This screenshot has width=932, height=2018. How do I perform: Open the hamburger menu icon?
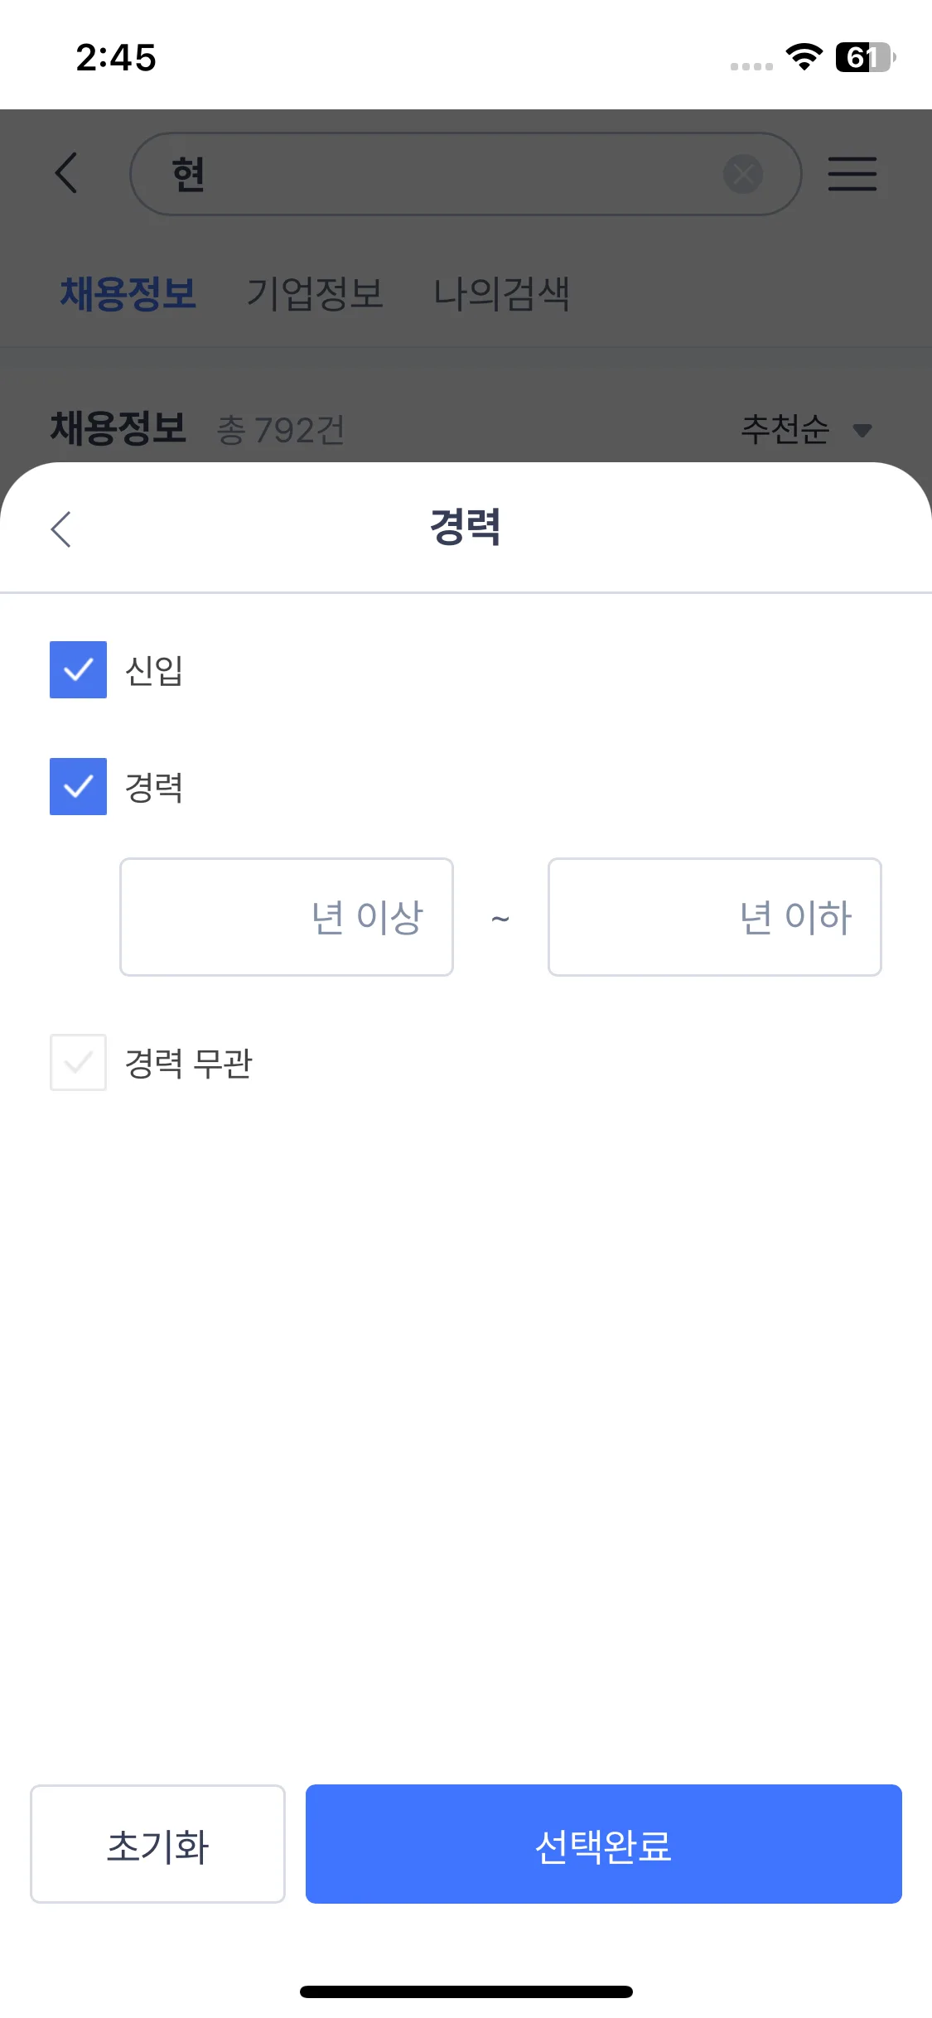[852, 174]
